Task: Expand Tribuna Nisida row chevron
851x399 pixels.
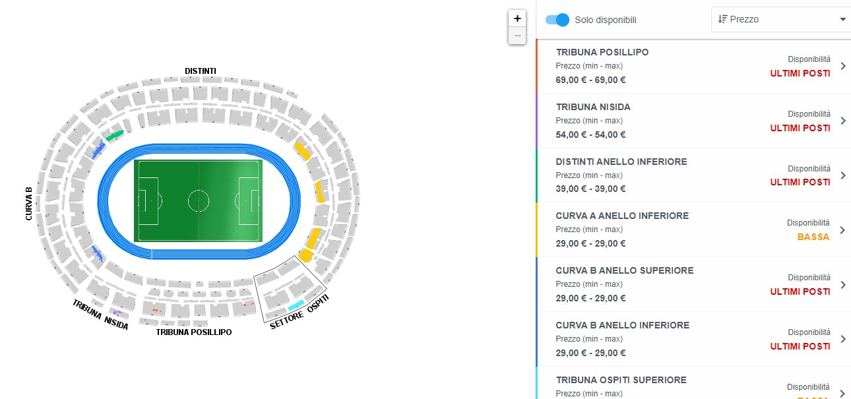Action: [x=842, y=121]
